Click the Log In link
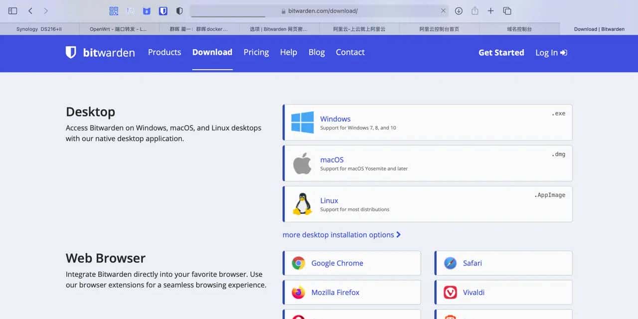This screenshot has width=638, height=319. point(551,53)
